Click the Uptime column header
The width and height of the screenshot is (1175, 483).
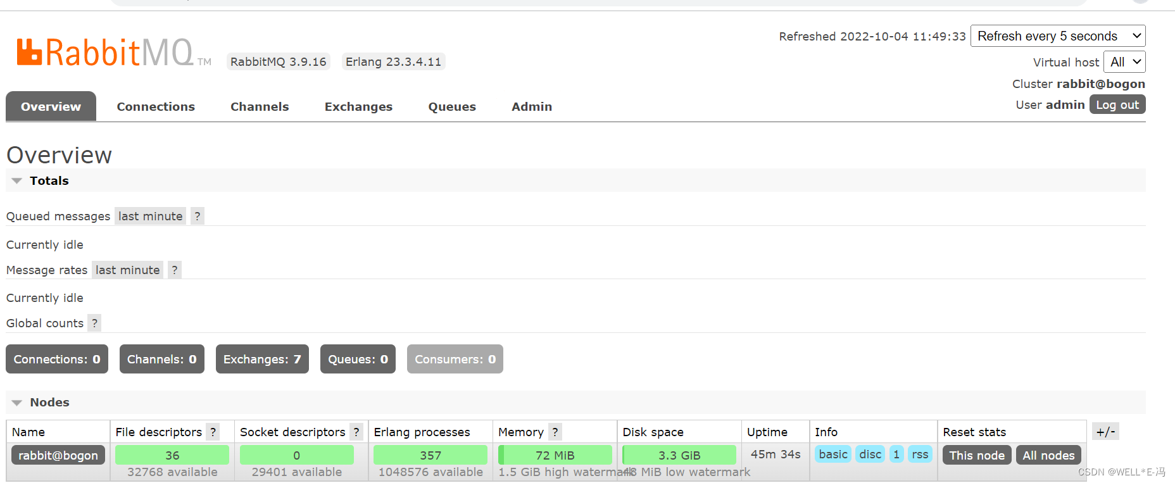[x=767, y=432]
